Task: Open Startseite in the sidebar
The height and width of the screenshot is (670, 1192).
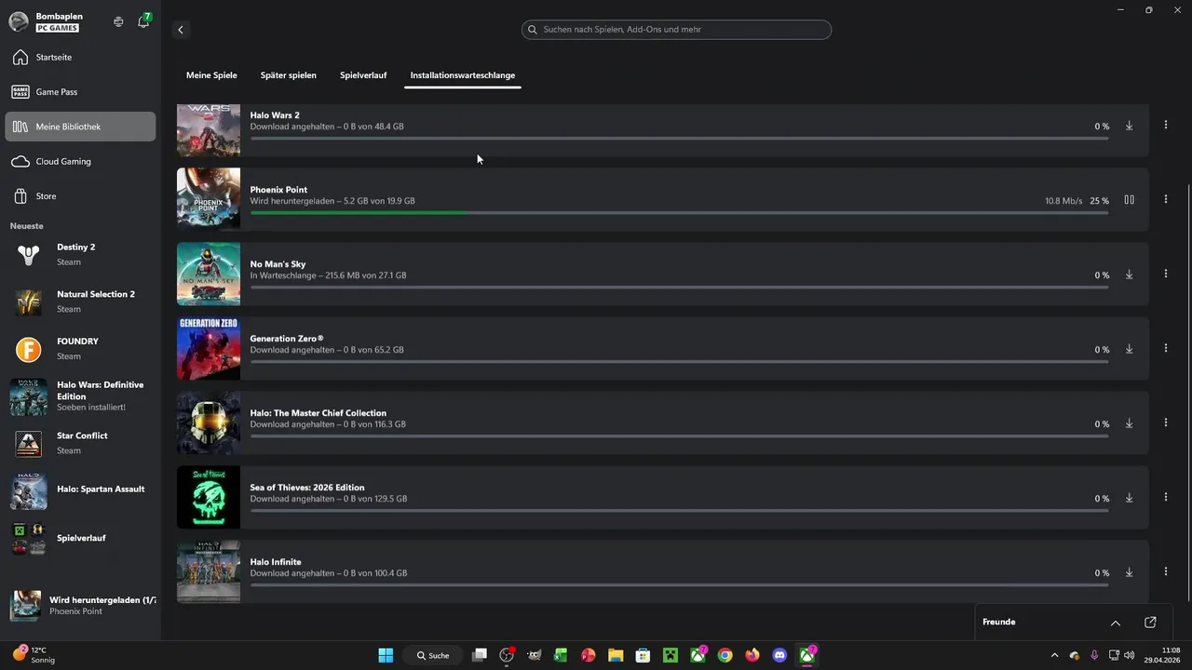Action: coord(80,58)
